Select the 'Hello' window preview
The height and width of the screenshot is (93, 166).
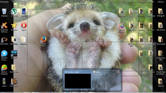(x=106, y=81)
